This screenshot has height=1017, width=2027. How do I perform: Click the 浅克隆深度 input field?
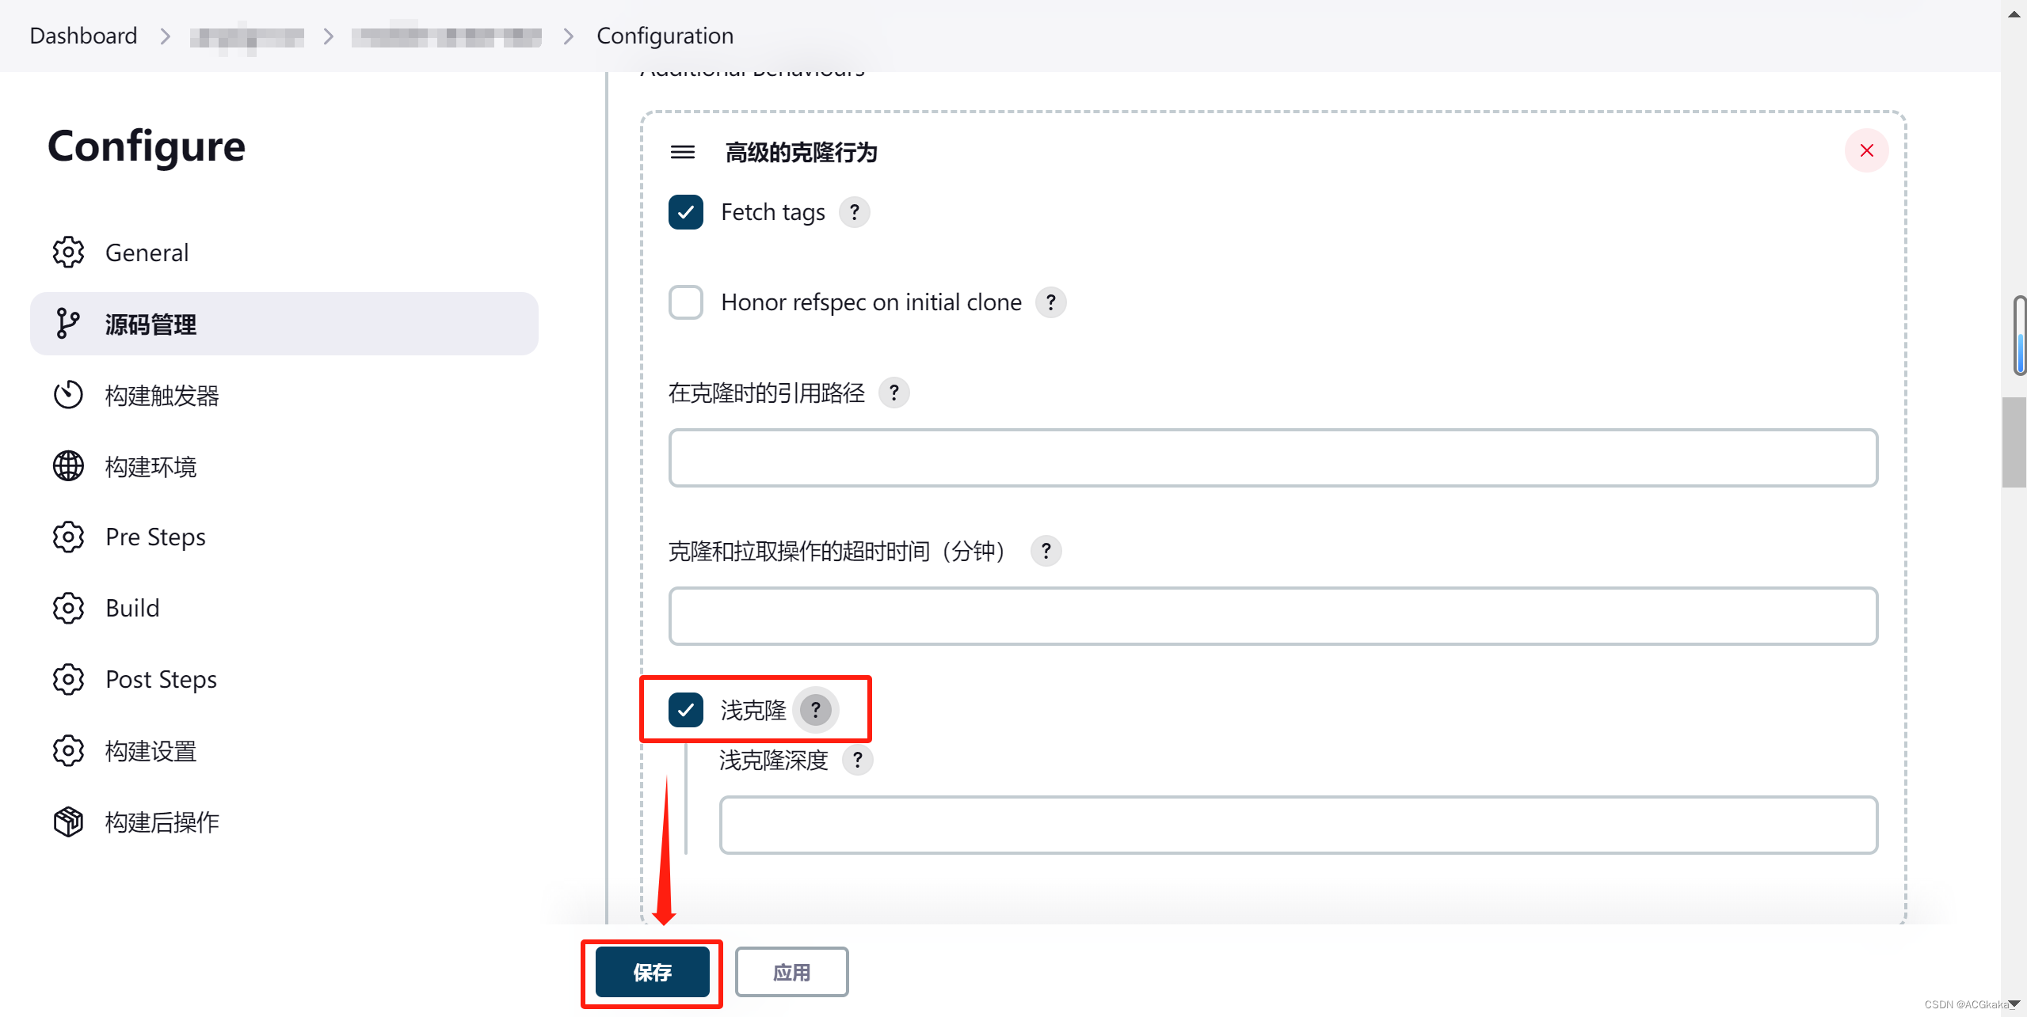1297,824
